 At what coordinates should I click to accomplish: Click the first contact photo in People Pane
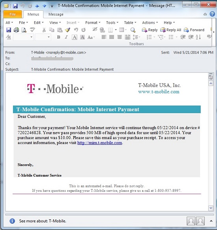pos(191,221)
